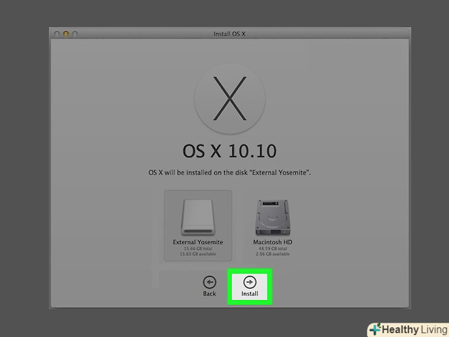Click the "48.59 GB total" text
The image size is (449, 337).
click(273, 249)
